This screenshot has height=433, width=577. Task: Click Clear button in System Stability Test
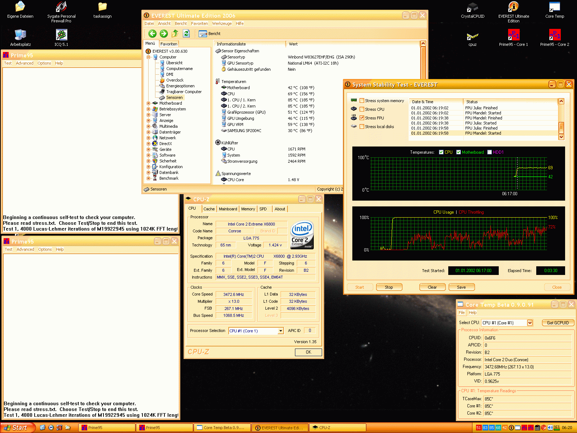point(432,287)
